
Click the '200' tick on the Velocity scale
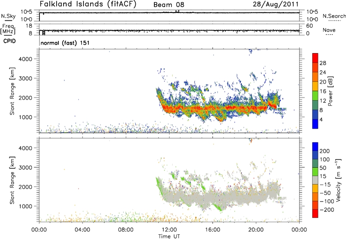tap(325, 151)
